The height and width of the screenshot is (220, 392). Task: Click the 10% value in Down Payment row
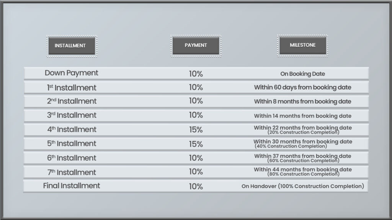(196, 74)
